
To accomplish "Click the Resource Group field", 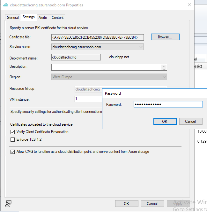I will coord(88,89).
